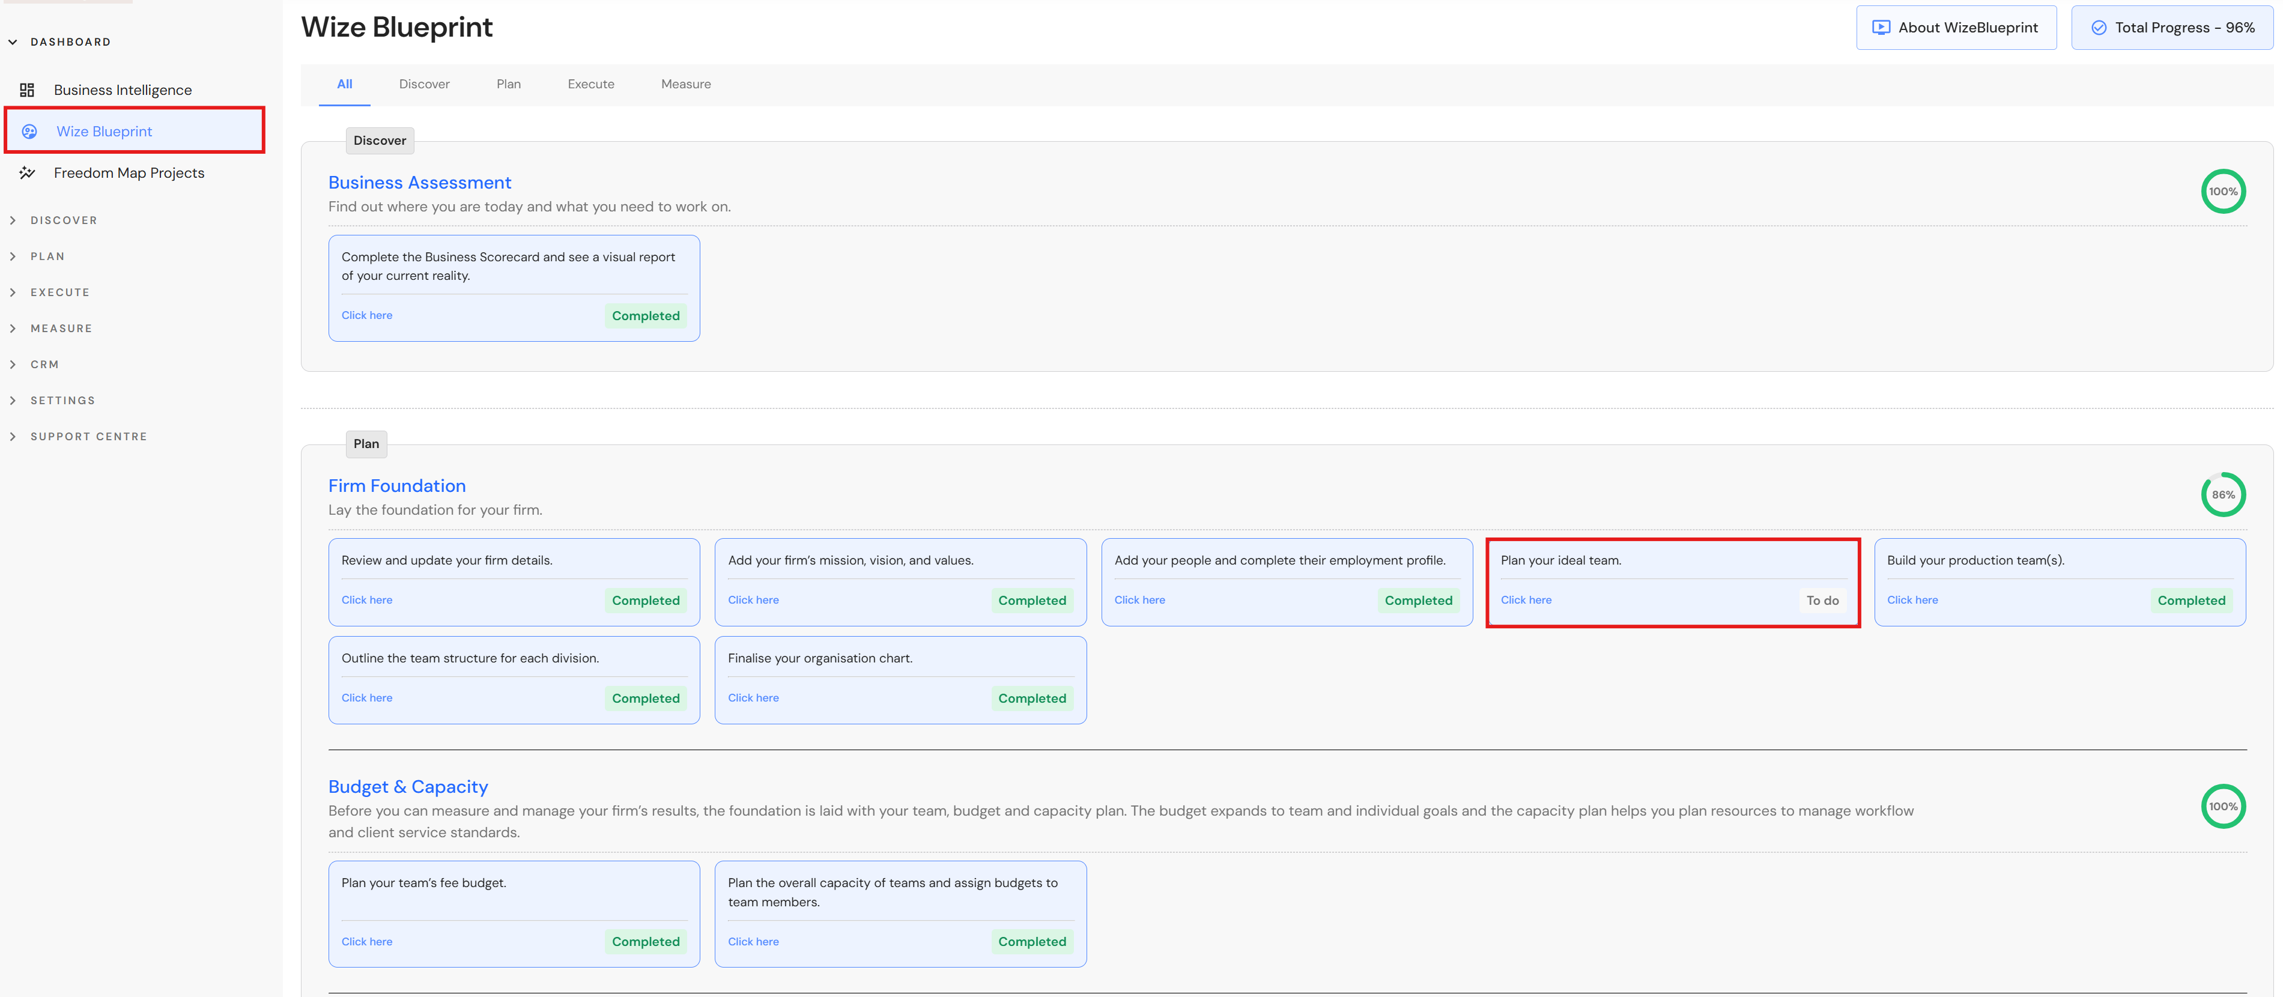
Task: Click the Freedom Map Projects sparkle icon
Action: pos(26,173)
